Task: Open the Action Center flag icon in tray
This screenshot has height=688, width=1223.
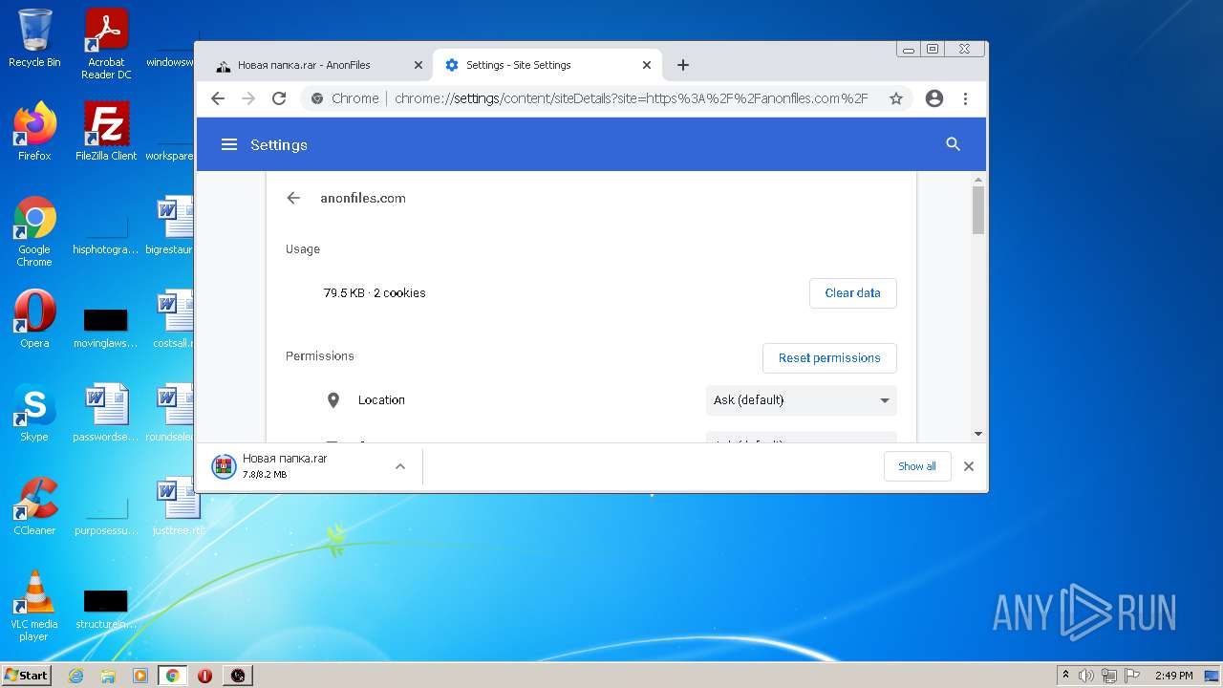Action: [1131, 676]
